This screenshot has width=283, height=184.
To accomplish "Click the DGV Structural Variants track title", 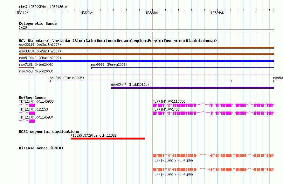I will (x=118, y=41).
